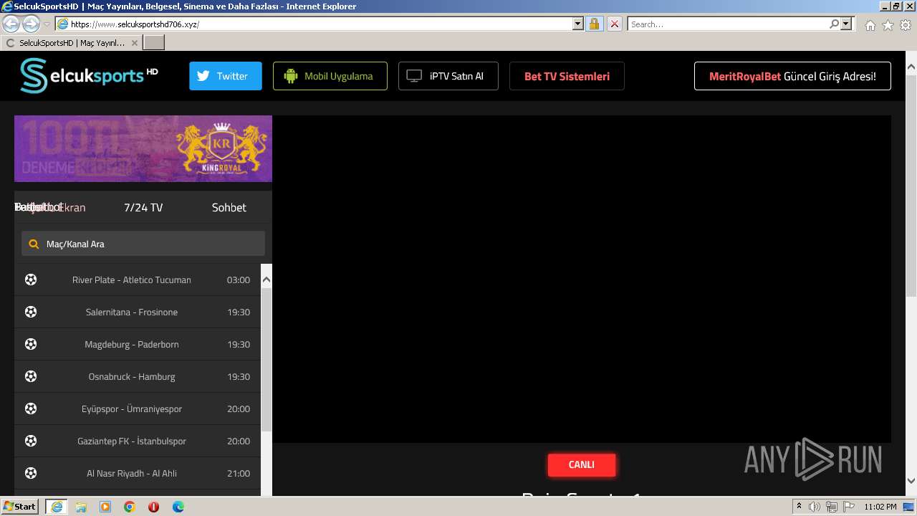Click the red CANLI button
This screenshot has width=917, height=516.
582,464
